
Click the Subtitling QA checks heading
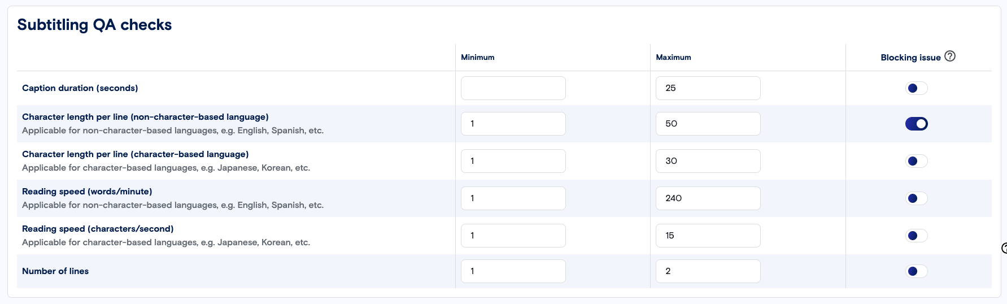click(x=94, y=25)
